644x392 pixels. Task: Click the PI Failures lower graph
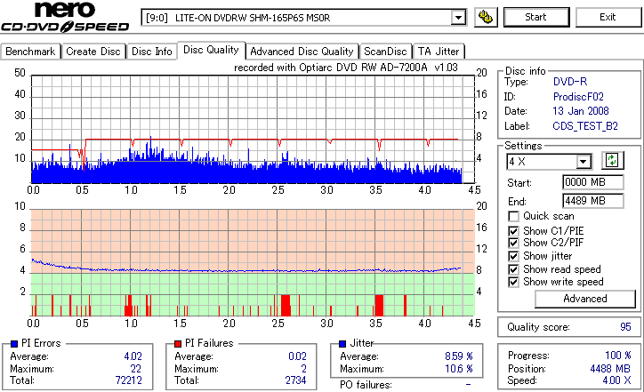click(253, 263)
